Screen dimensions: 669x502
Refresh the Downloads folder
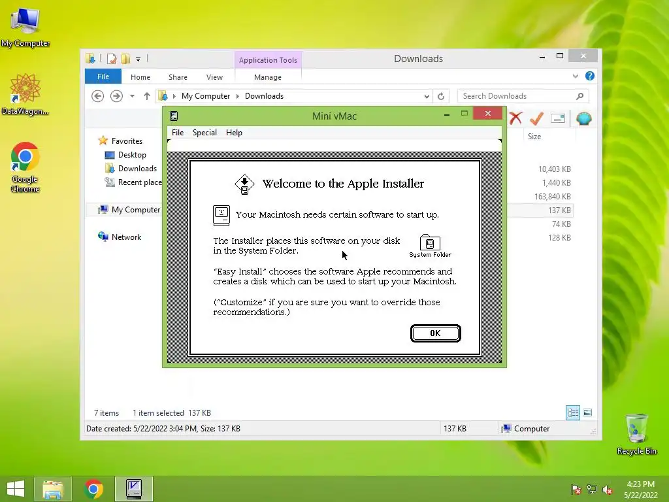(x=441, y=97)
